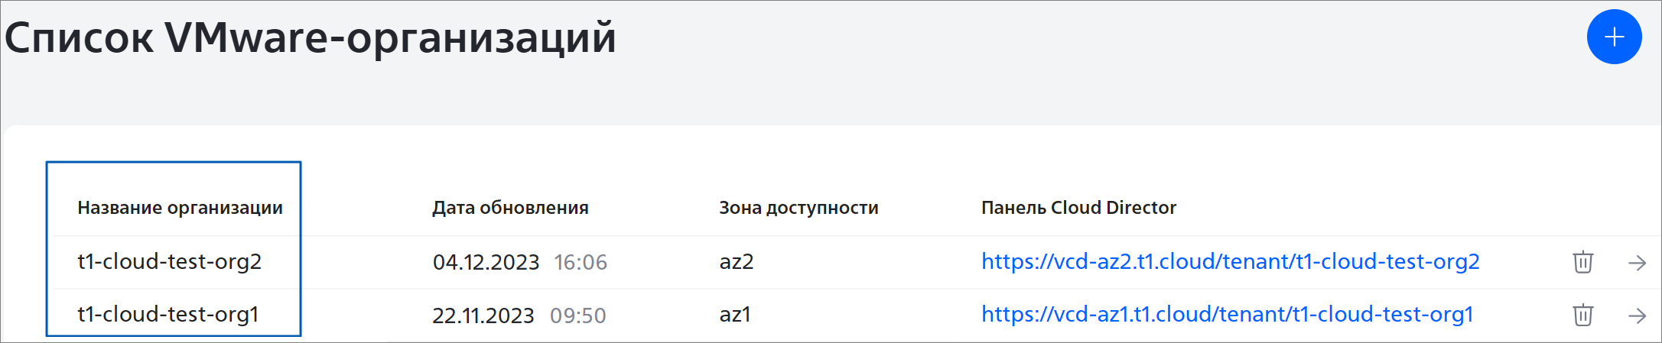Select organization name t1-cloud-test-org2
Image resolution: width=1662 pixels, height=343 pixels.
tap(169, 261)
